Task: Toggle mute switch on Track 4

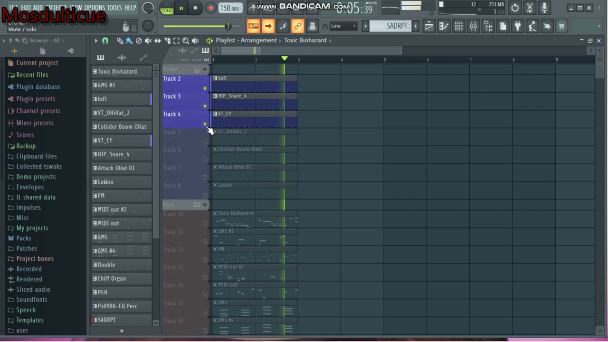Action: click(205, 124)
